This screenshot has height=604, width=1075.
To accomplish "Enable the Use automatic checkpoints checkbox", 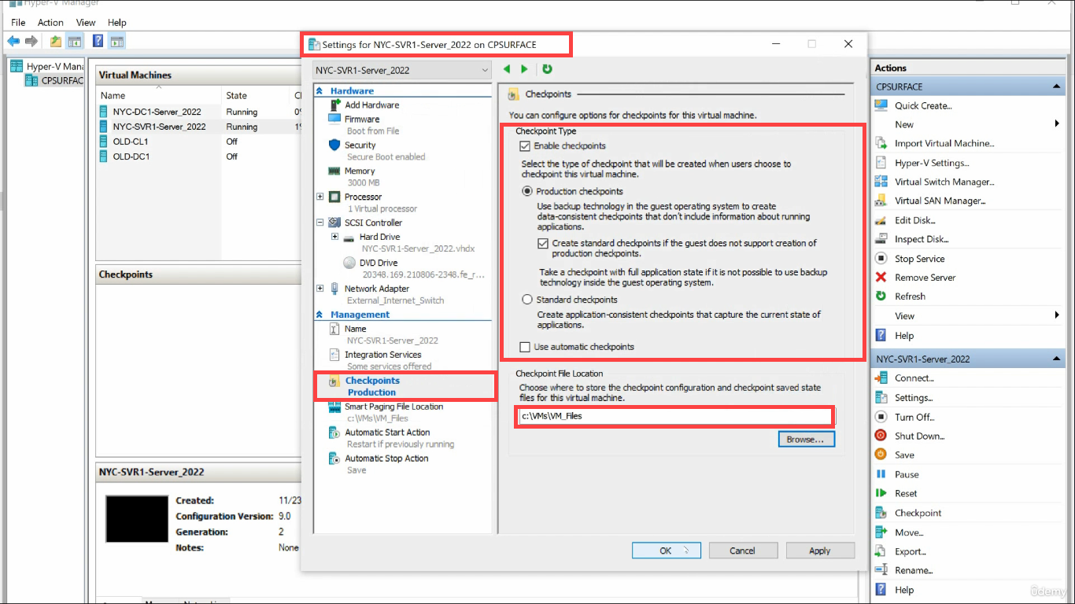I will (525, 347).
